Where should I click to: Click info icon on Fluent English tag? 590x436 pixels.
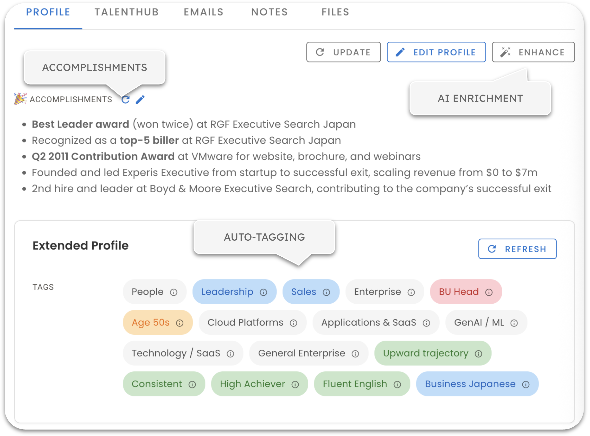pyautogui.click(x=397, y=385)
